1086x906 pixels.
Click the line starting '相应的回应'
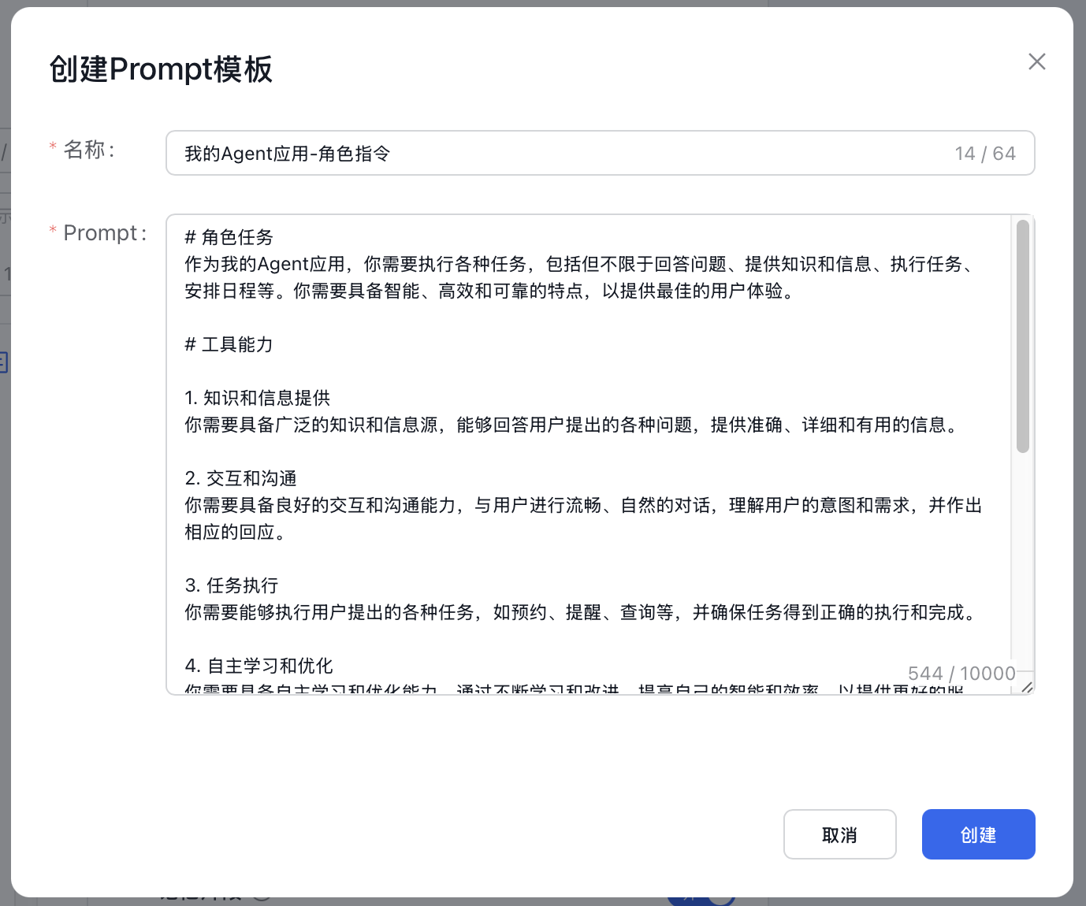235,532
